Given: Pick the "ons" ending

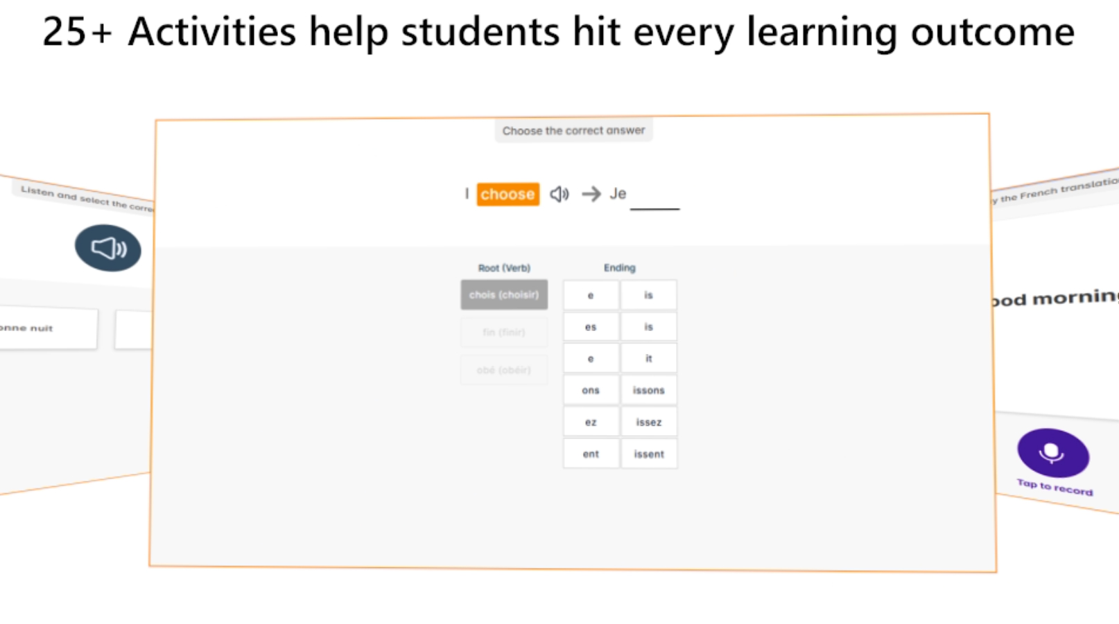Looking at the screenshot, I should 591,391.
